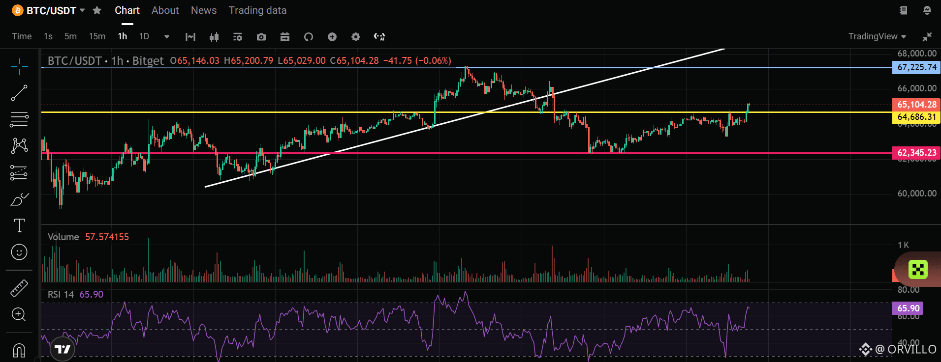Open the emoji sticker tool
This screenshot has height=362, width=941.
tap(19, 252)
